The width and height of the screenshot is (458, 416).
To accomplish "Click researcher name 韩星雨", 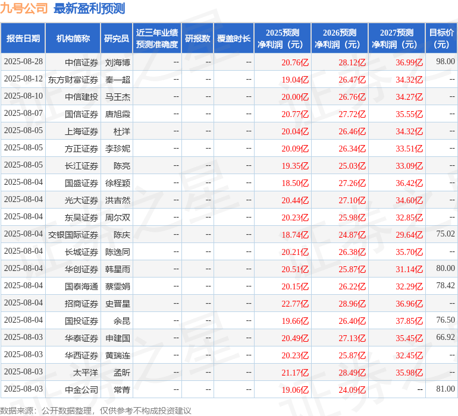I will (117, 269).
